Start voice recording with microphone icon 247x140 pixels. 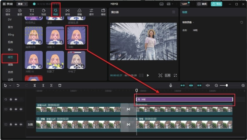click(x=170, y=85)
